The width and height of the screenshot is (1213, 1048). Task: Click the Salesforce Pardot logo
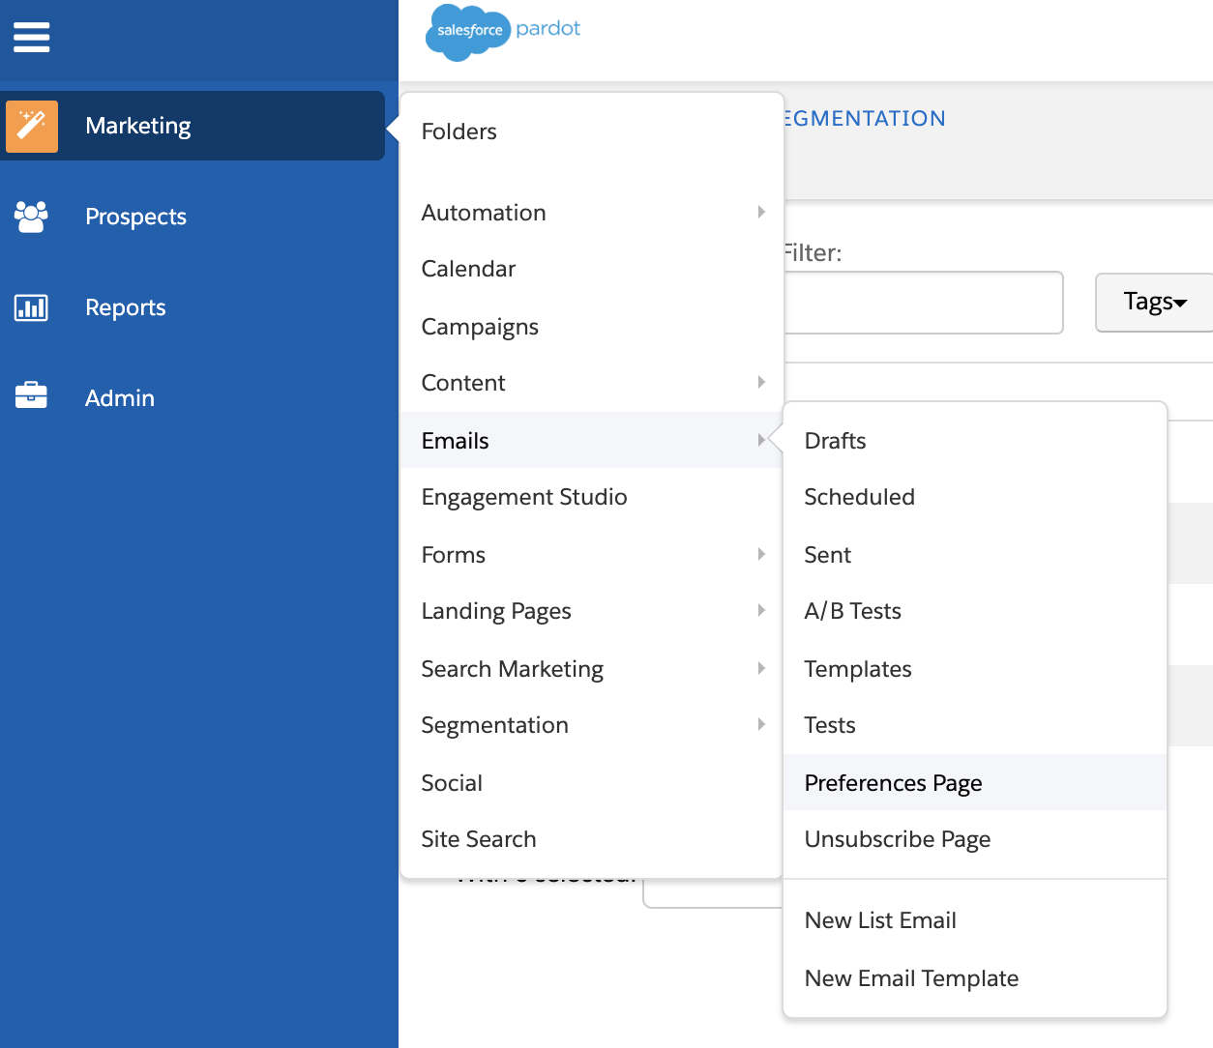click(503, 31)
